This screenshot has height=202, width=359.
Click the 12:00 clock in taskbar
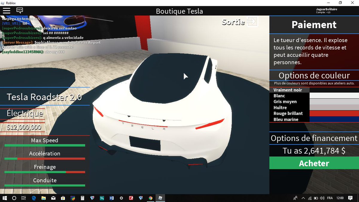(340, 198)
